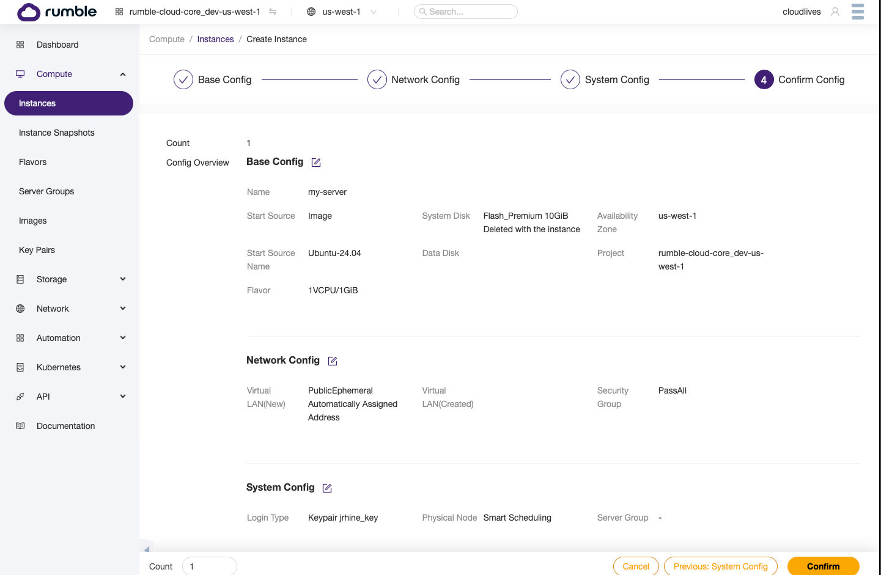Open the us-west-1 region dropdown
This screenshot has width=881, height=575.
click(342, 12)
